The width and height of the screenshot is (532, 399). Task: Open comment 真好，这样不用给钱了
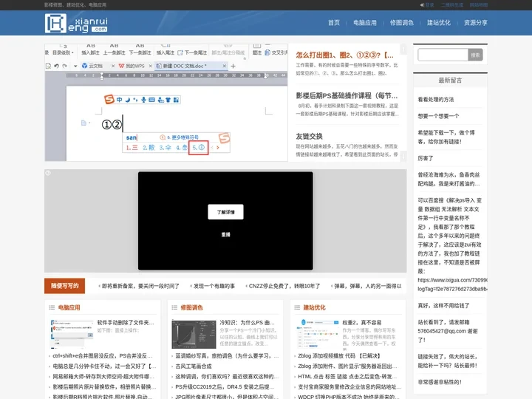443,305
